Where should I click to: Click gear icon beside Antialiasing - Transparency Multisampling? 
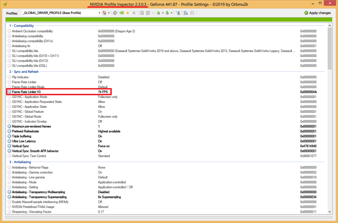[9, 192]
